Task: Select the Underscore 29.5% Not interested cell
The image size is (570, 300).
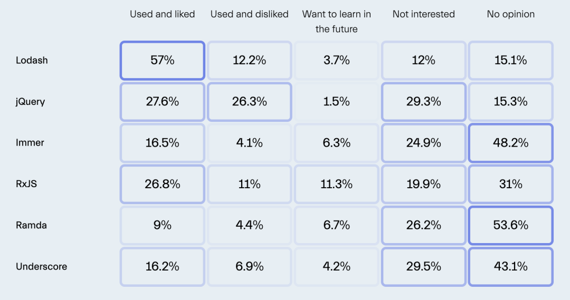Action: pos(423,267)
